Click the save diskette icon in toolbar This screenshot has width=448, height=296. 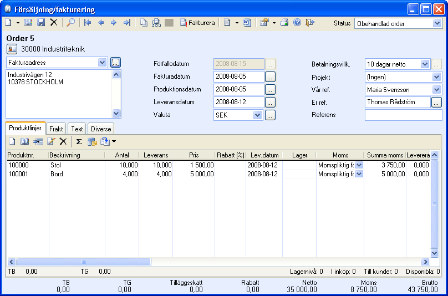pos(41,23)
